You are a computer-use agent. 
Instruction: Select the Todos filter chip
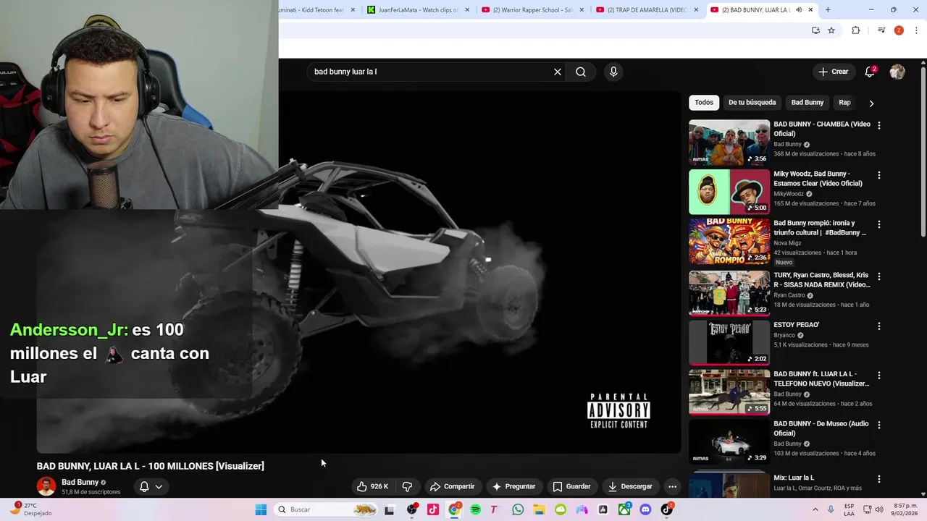[x=704, y=103]
